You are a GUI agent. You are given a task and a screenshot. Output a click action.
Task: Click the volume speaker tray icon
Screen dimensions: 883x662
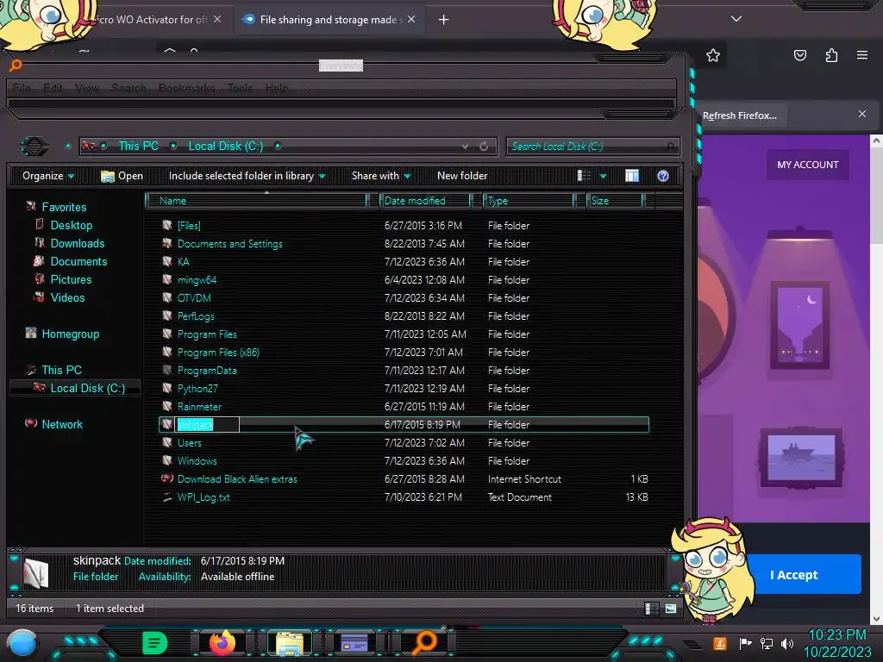pyautogui.click(x=787, y=643)
